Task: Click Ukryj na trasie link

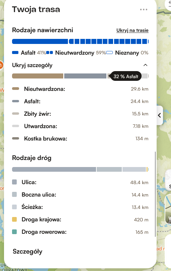Action: [133, 31]
